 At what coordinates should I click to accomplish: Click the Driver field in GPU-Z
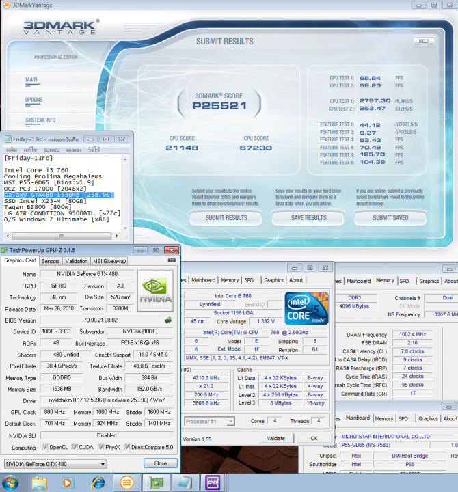pos(107,400)
